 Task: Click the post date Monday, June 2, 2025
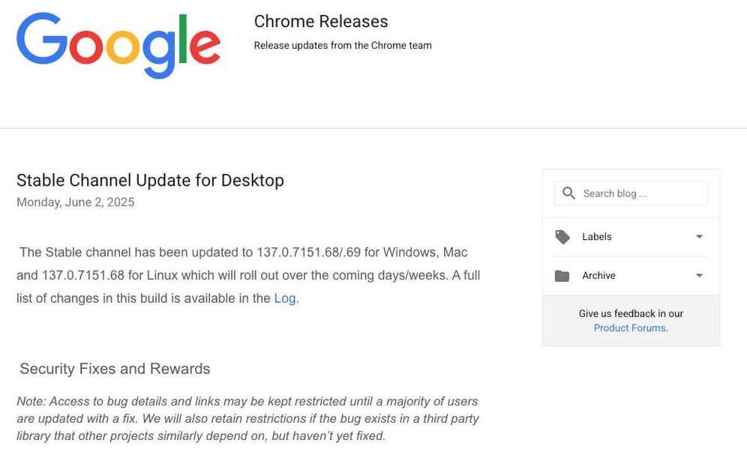pyautogui.click(x=75, y=202)
